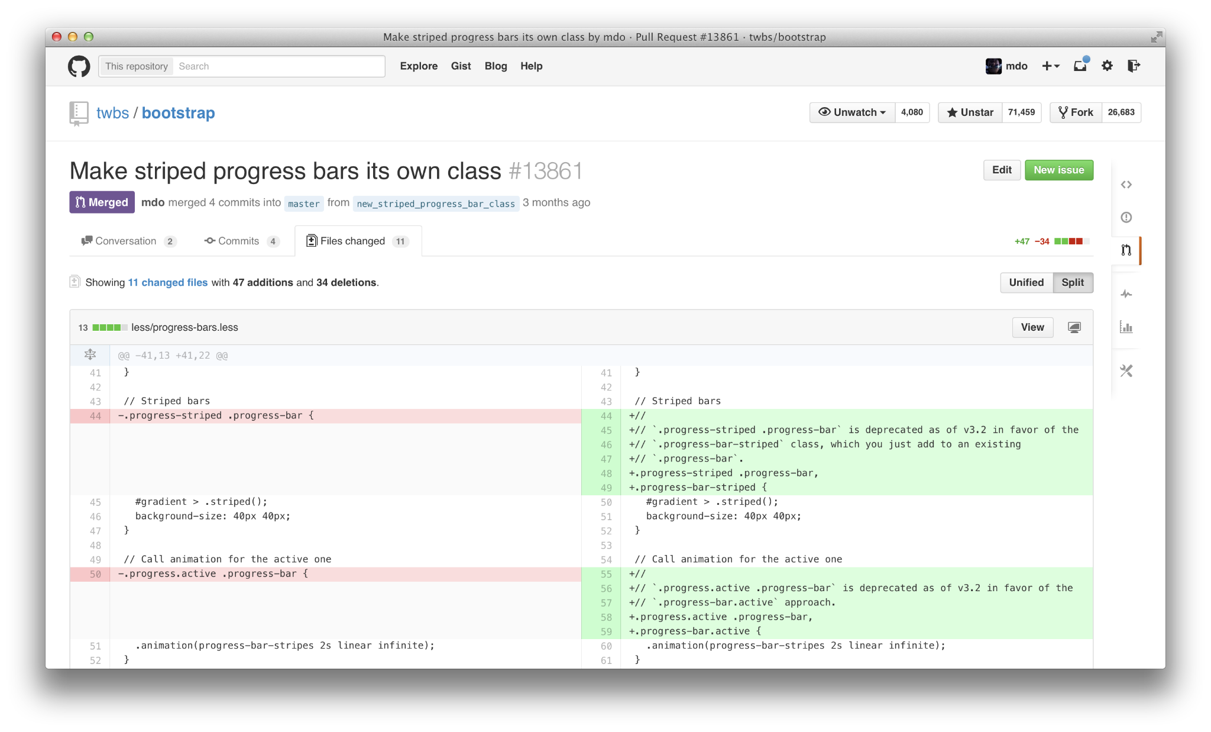1211x732 pixels.
Task: Open the Pulse sidebar icon
Action: tap(1126, 294)
